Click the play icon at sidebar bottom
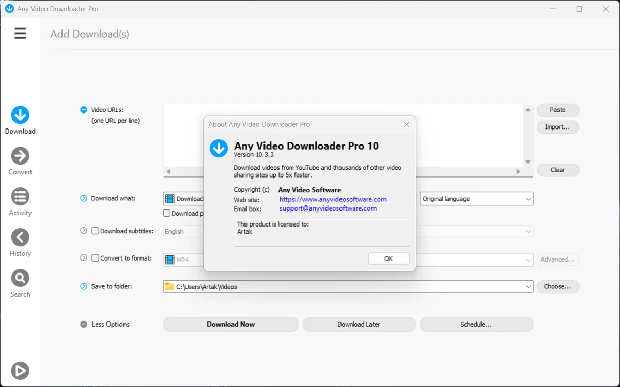Screen dimensions: 620x387 20,370
